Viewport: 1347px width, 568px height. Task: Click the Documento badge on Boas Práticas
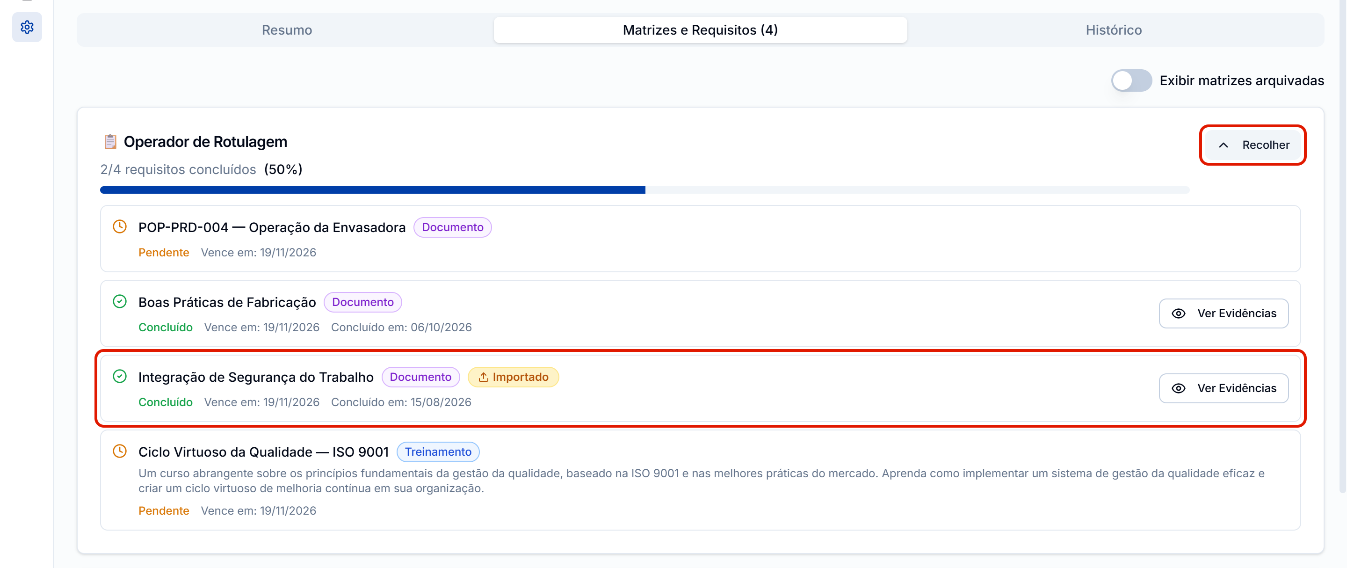[x=363, y=302]
